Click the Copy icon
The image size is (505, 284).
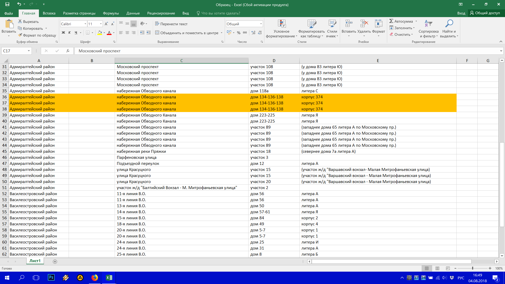pyautogui.click(x=20, y=28)
